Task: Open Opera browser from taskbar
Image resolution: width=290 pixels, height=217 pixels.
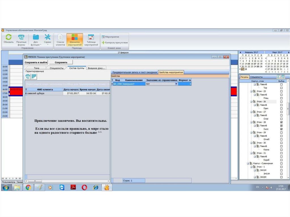Action: point(84,188)
